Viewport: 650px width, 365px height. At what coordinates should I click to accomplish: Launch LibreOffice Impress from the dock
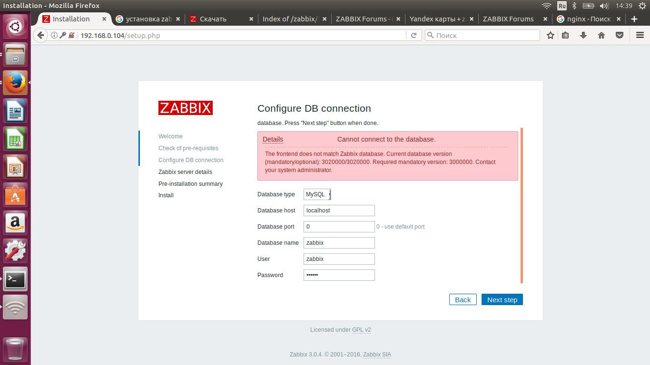pyautogui.click(x=15, y=168)
